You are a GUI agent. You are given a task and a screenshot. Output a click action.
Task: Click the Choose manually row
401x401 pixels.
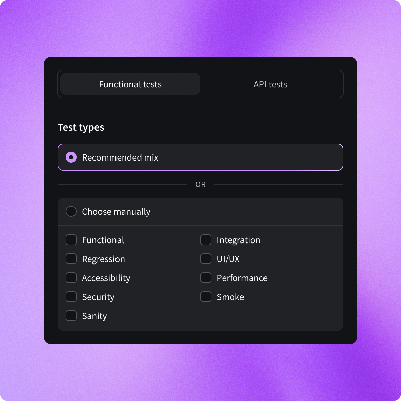(200, 211)
